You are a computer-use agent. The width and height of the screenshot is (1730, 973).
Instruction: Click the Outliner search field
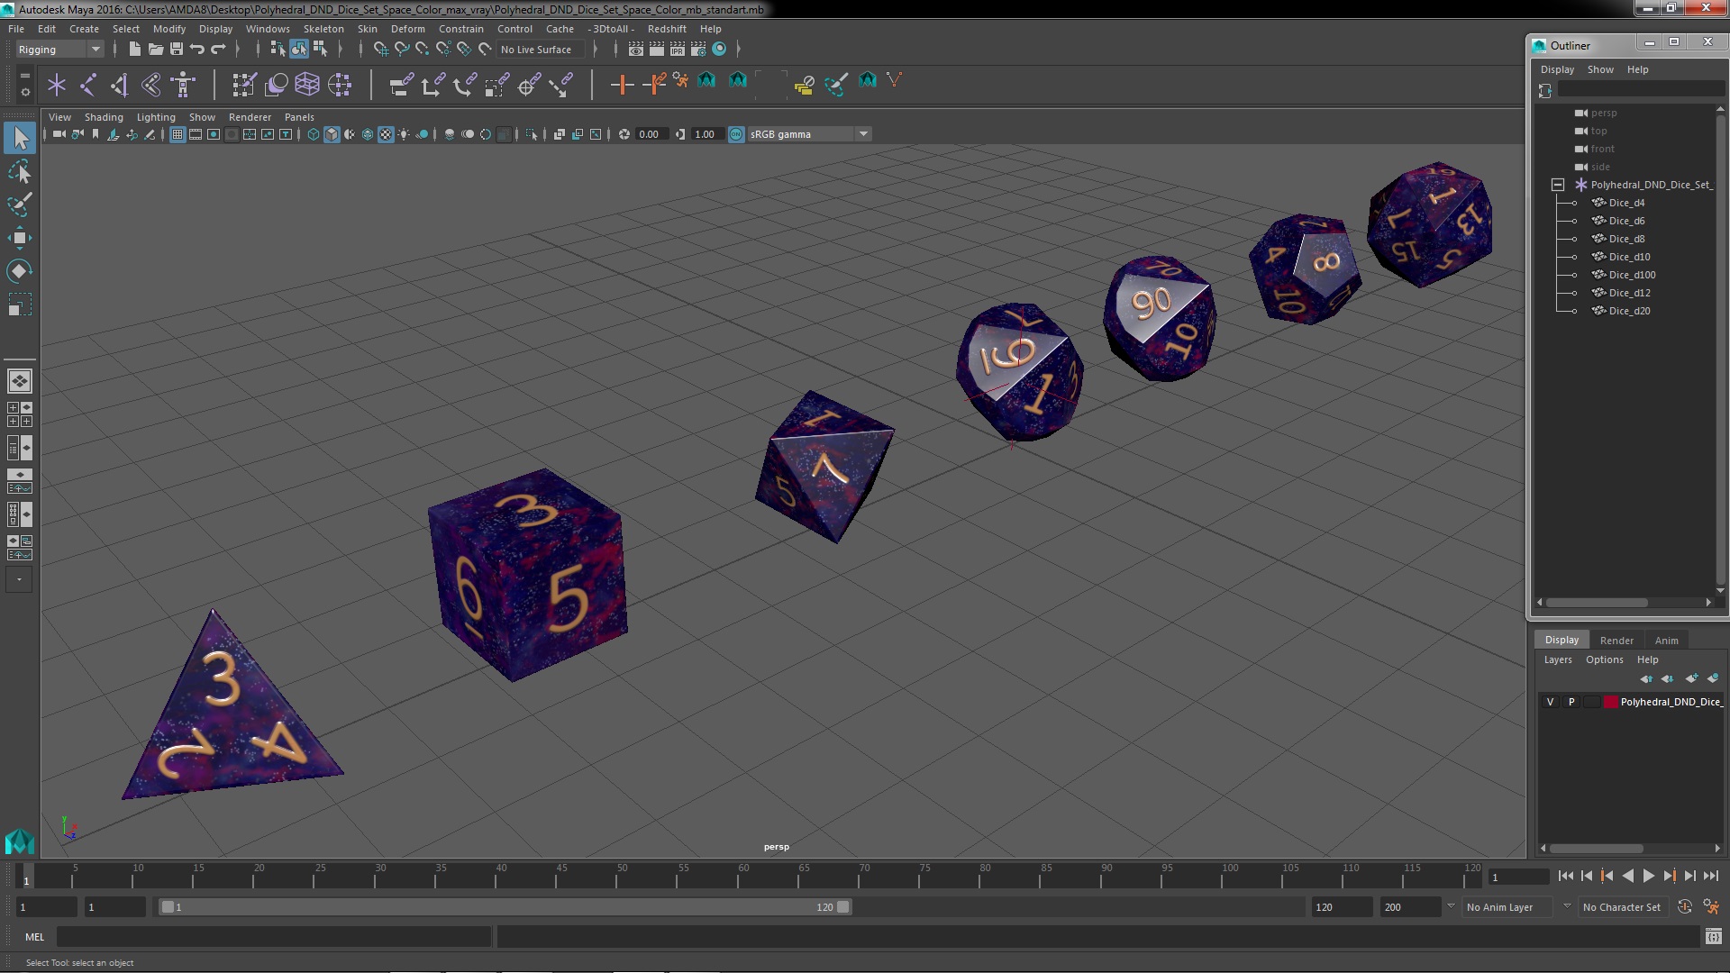tap(1640, 89)
